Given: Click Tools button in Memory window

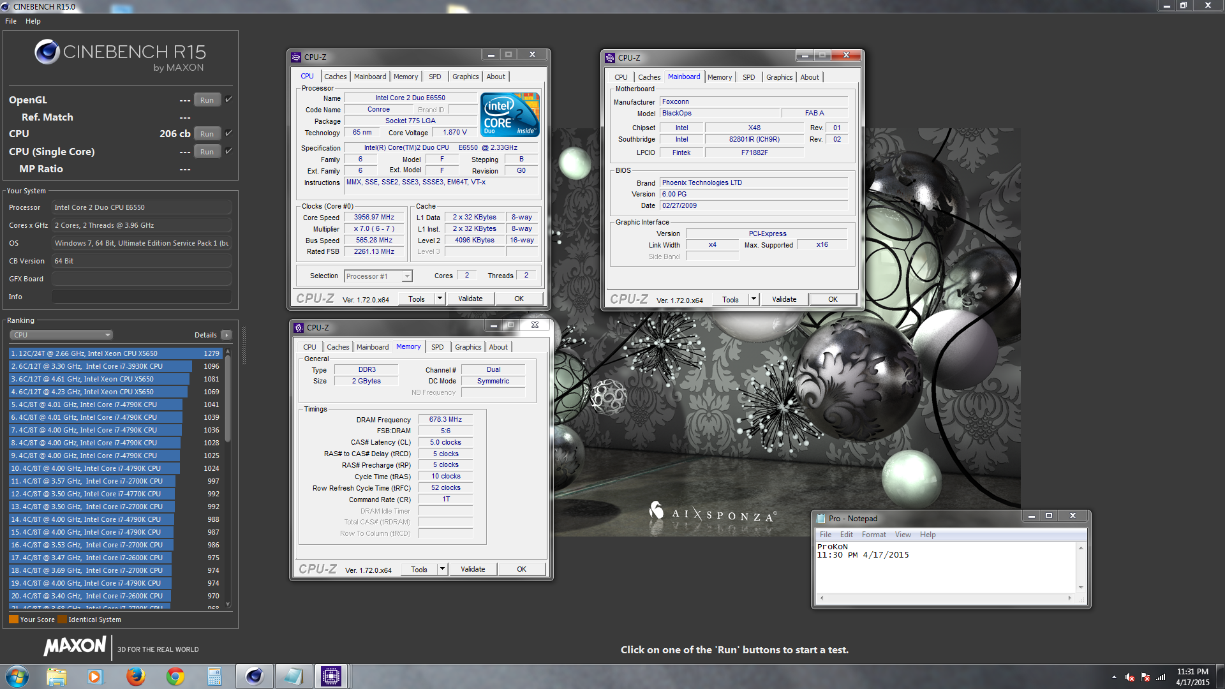Looking at the screenshot, I should click(419, 569).
